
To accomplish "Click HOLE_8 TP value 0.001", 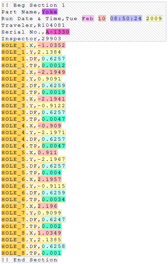I will pos(52,253).
